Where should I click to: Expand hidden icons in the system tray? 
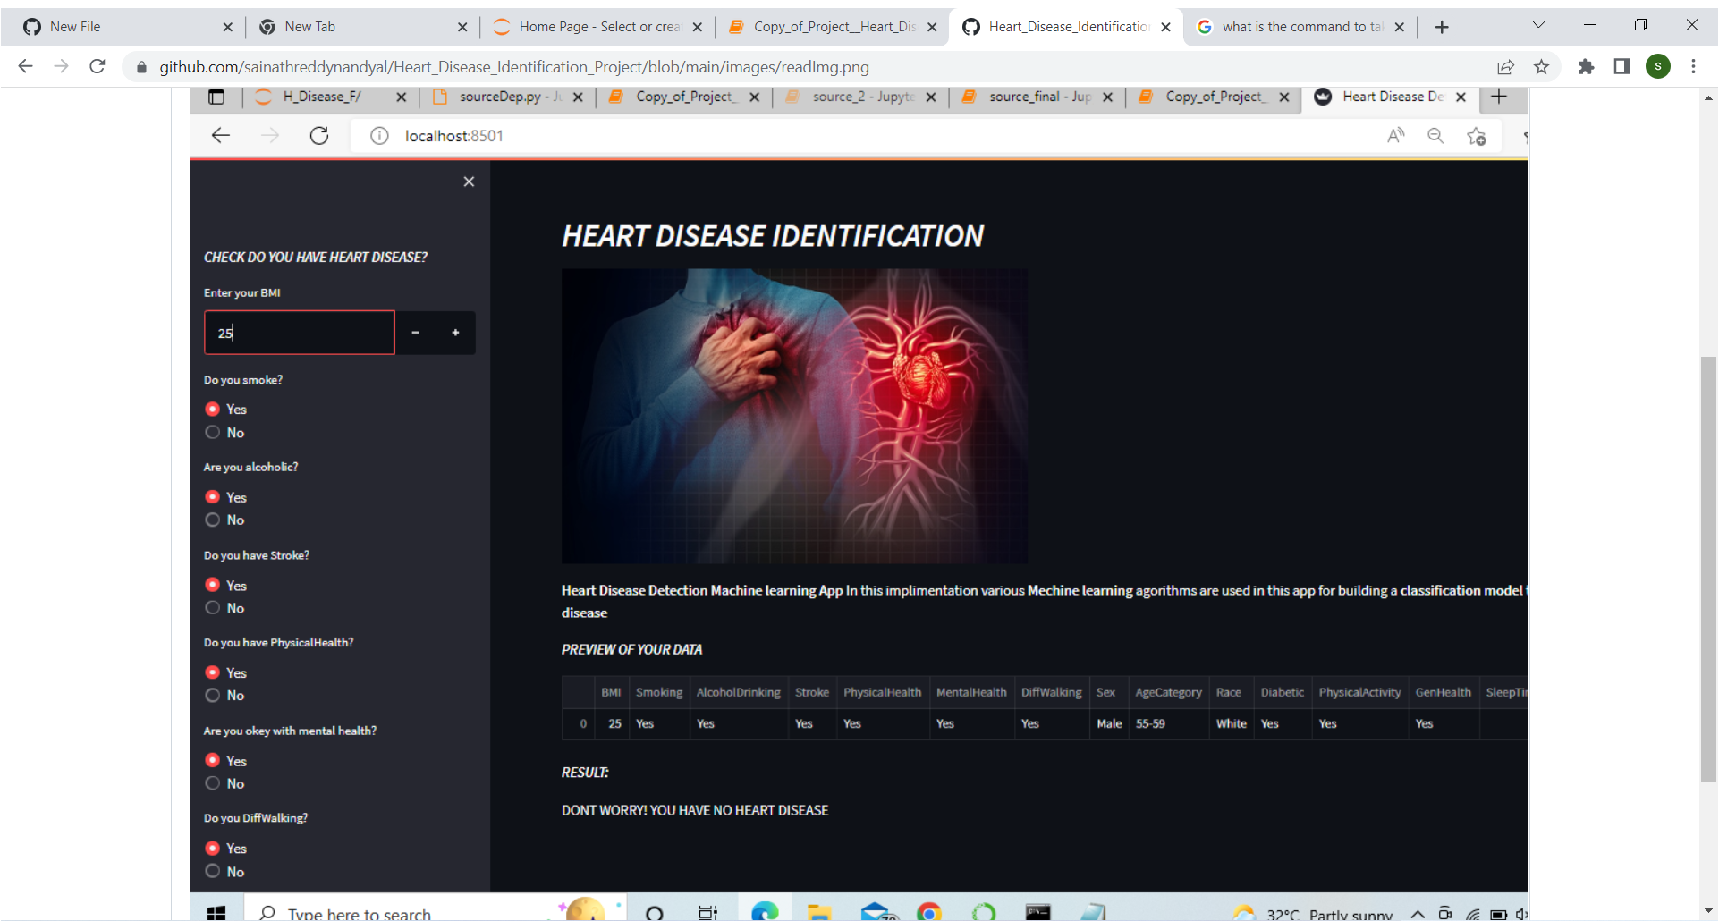click(x=1418, y=915)
